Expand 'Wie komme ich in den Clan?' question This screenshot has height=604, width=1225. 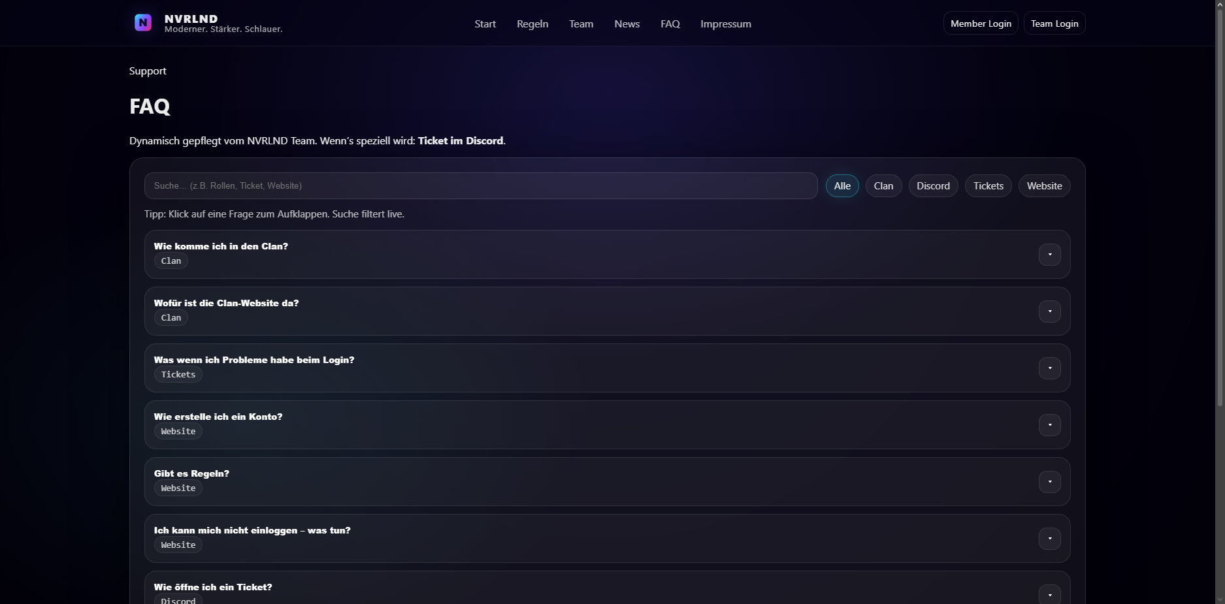click(x=1049, y=255)
